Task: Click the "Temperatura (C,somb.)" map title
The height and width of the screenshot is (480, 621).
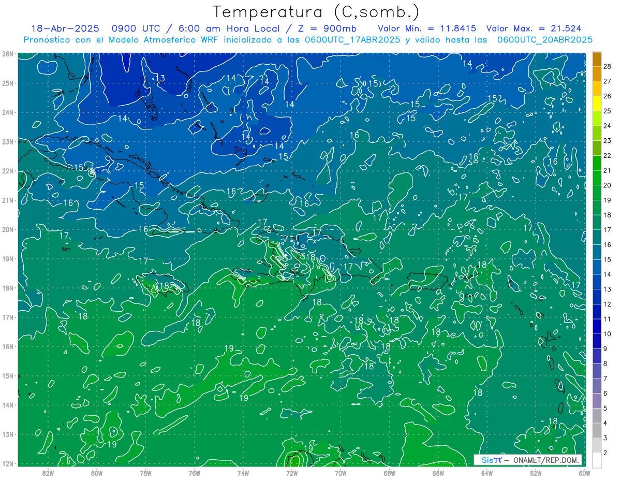Action: [x=316, y=12]
